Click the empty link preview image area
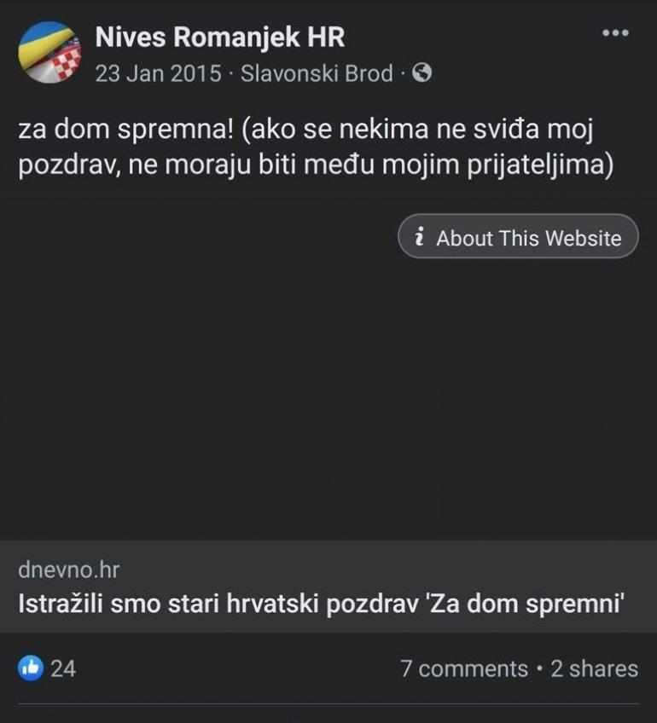Screen dimensions: 657x723 click(x=328, y=401)
